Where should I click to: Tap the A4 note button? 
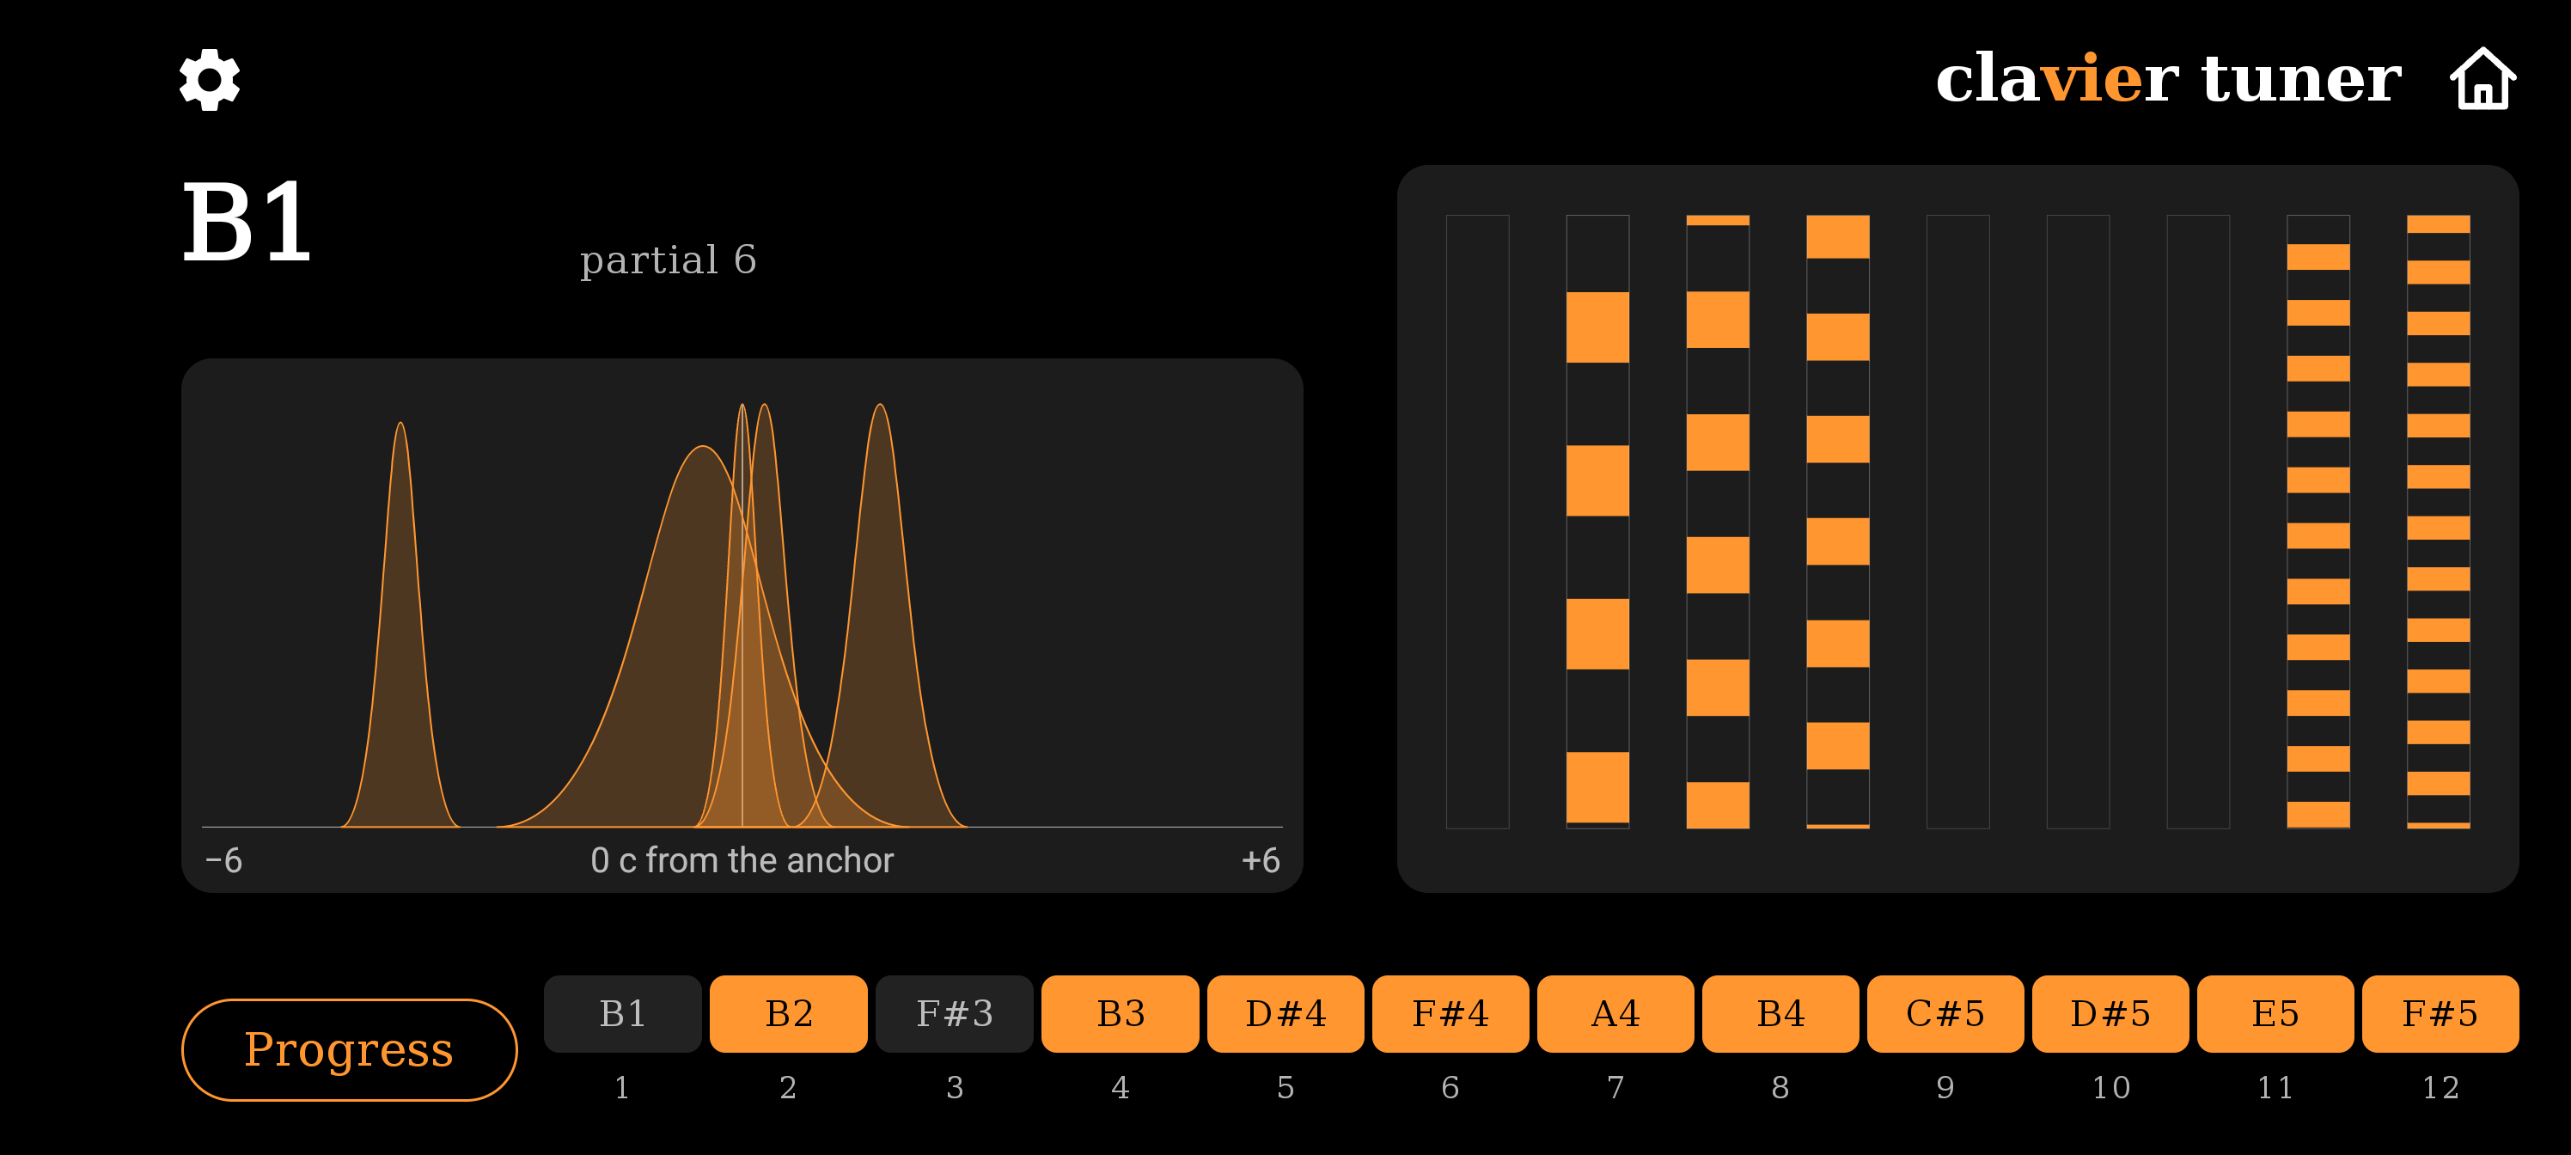click(x=1615, y=1013)
